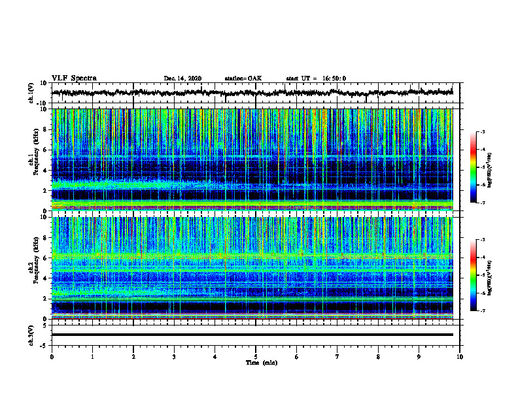Screen dimensions: 518x400
Task: Click the "-7" tick on ch.1 colorbar
Action: click(482, 203)
